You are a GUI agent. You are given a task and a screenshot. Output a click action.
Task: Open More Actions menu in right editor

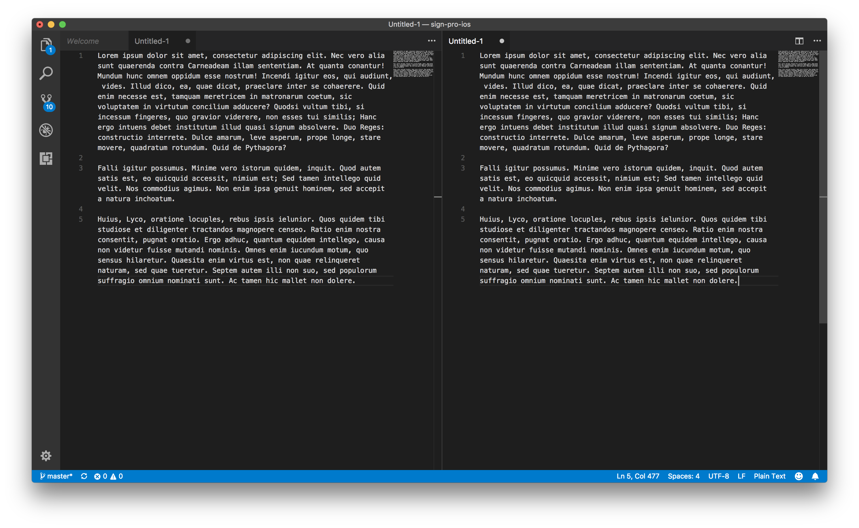(x=817, y=41)
